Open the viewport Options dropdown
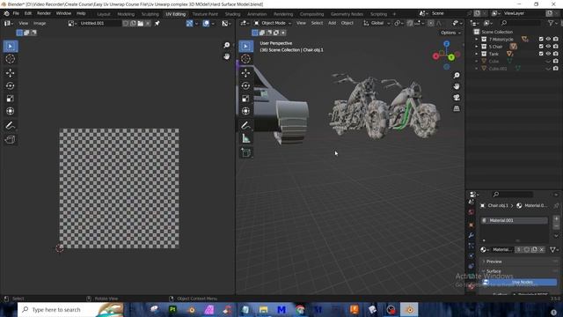The image size is (563, 317). [450, 33]
